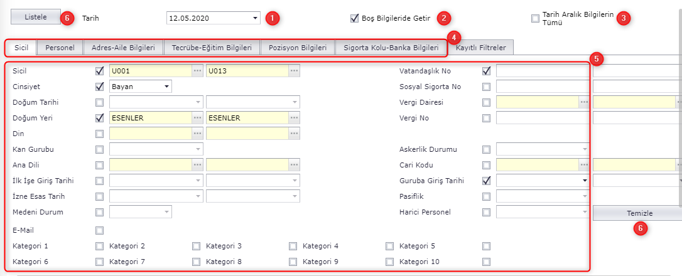Open lookup for second Sicil field U013
682x276 pixels.
coord(295,71)
